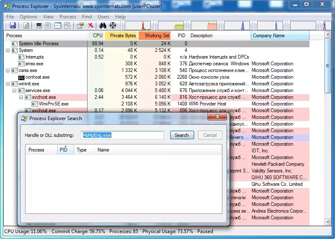The width and height of the screenshot is (335, 239).
Task: Sort by the Private Bytes column header
Action: click(121, 36)
